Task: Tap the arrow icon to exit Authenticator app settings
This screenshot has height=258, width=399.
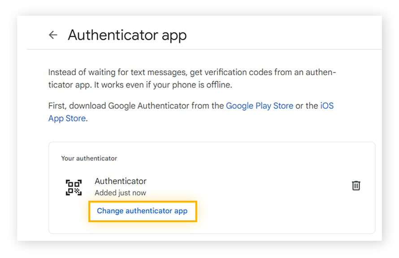Action: (53, 34)
